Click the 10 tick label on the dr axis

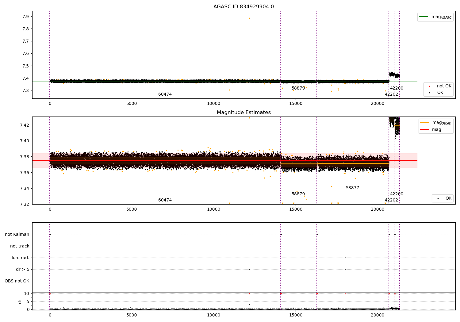point(26,293)
